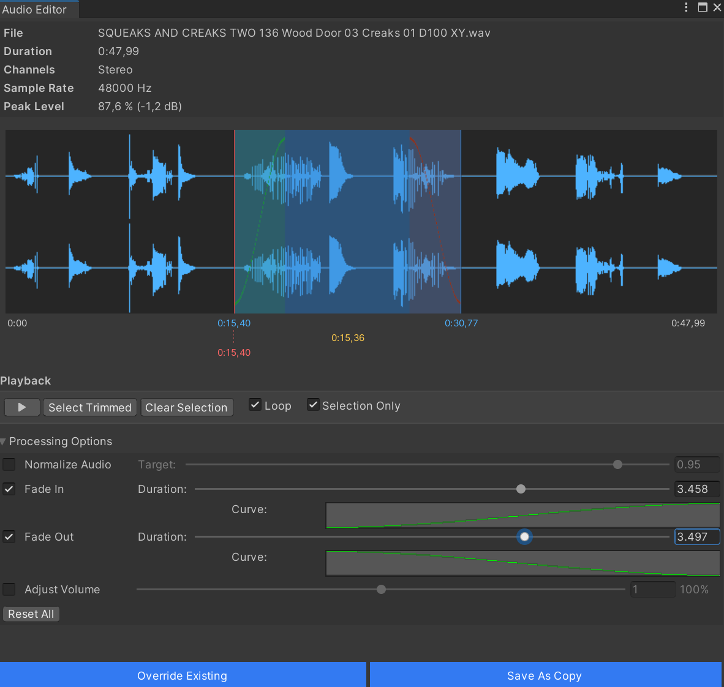This screenshot has width=724, height=687.
Task: Click the Adjust Volume slider handle
Action: coord(381,589)
